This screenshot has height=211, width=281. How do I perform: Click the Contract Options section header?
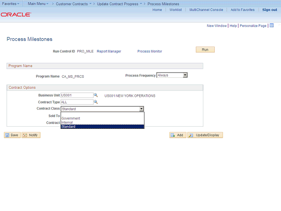pyautogui.click(x=105, y=87)
